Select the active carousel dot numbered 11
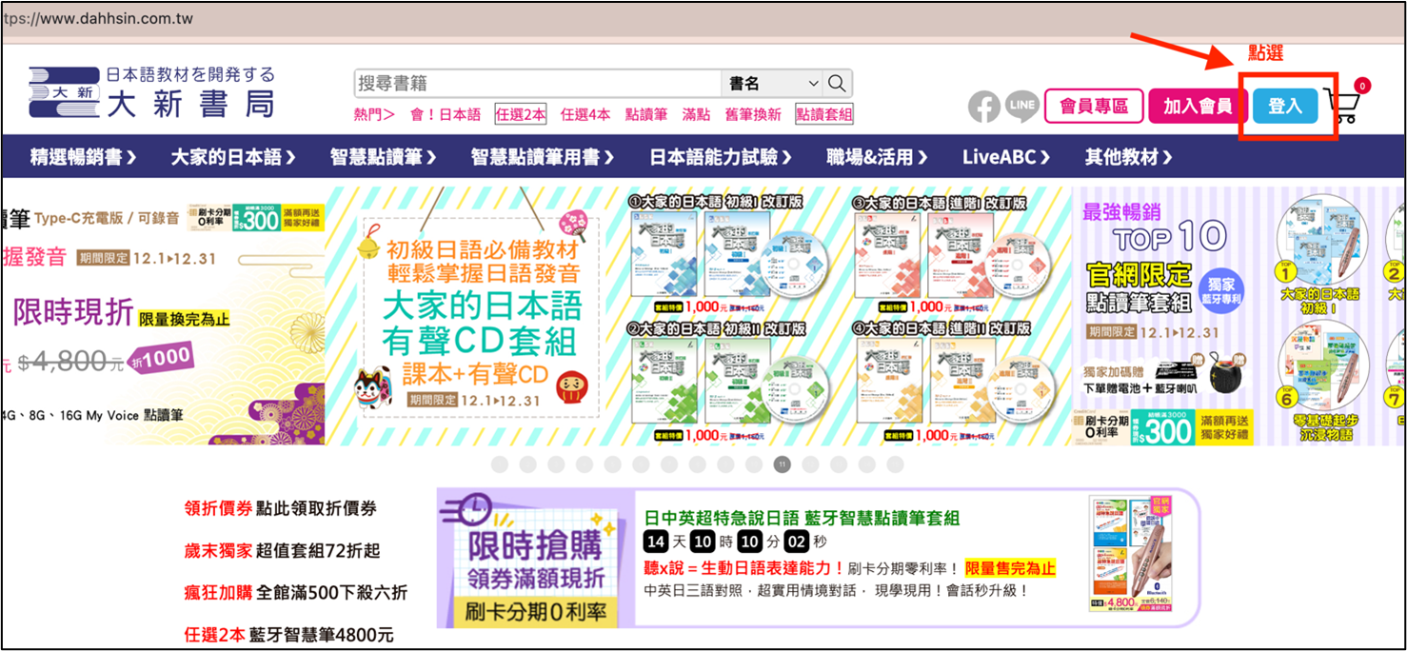The image size is (1407, 651). [x=782, y=464]
